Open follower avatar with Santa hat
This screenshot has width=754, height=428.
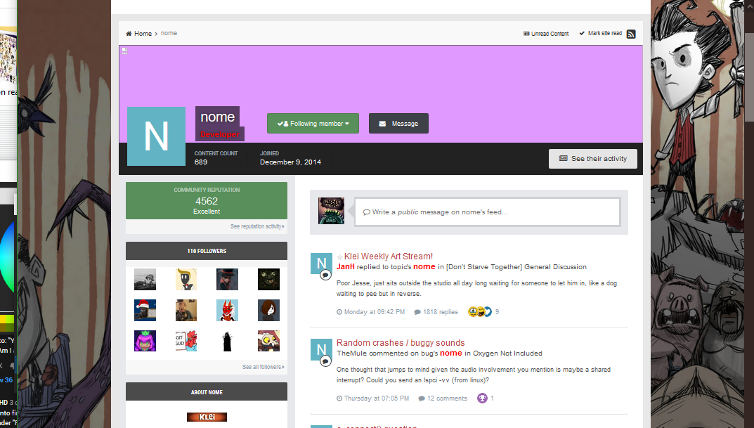(x=145, y=310)
